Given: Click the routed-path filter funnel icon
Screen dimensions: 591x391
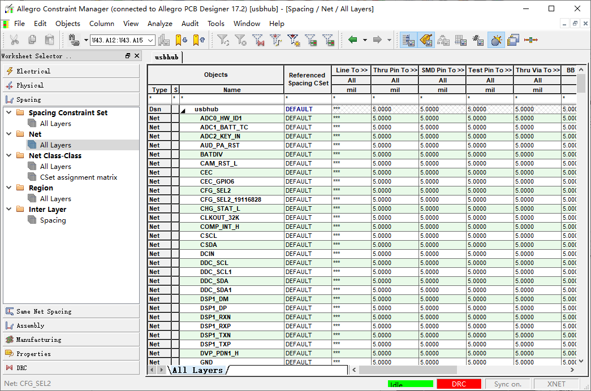Looking at the screenshot, I should (276, 40).
